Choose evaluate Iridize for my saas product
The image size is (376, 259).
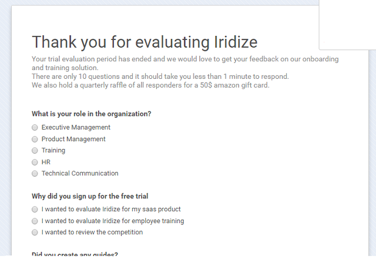(35, 210)
